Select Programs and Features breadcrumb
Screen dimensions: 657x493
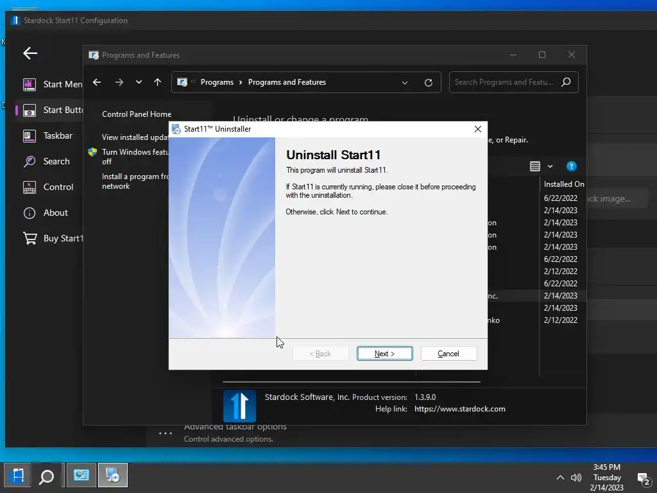(287, 82)
